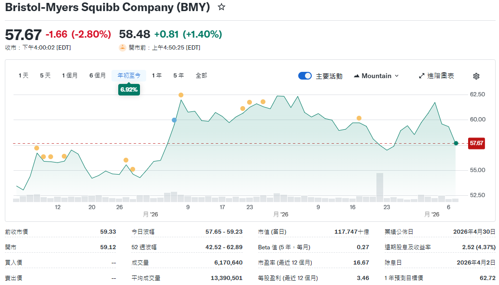The image size is (499, 285).
Task: Open the orange event marker at the chart peak
Action: pyautogui.click(x=181, y=95)
